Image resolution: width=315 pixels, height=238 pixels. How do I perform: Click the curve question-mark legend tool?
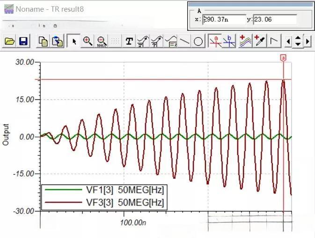pyautogui.click(x=157, y=41)
